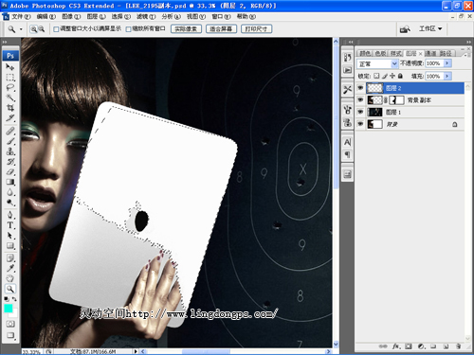Select the Dodge tool
Image resolution: width=474 pixels, height=355 pixels.
pyautogui.click(x=10, y=203)
